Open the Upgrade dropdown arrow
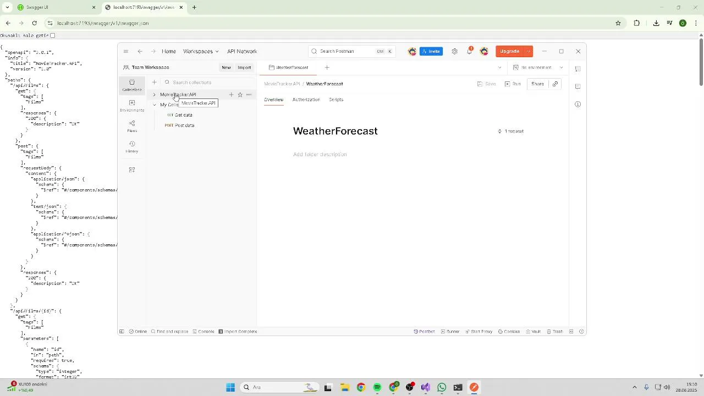The width and height of the screenshot is (704, 396). tap(528, 51)
